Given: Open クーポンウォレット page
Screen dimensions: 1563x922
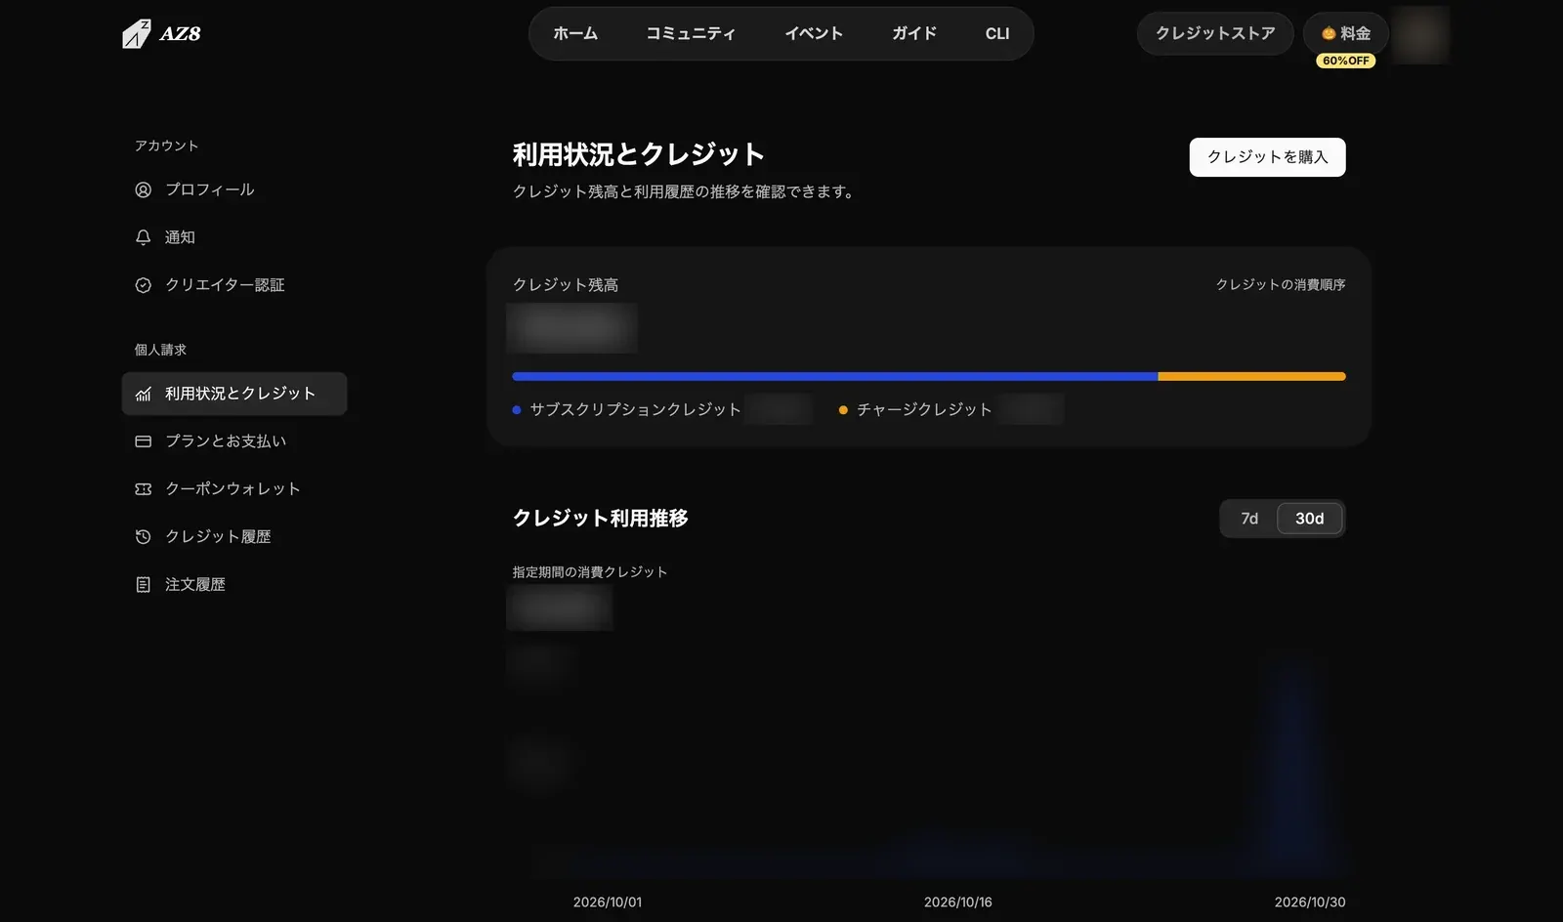Looking at the screenshot, I should pos(234,489).
